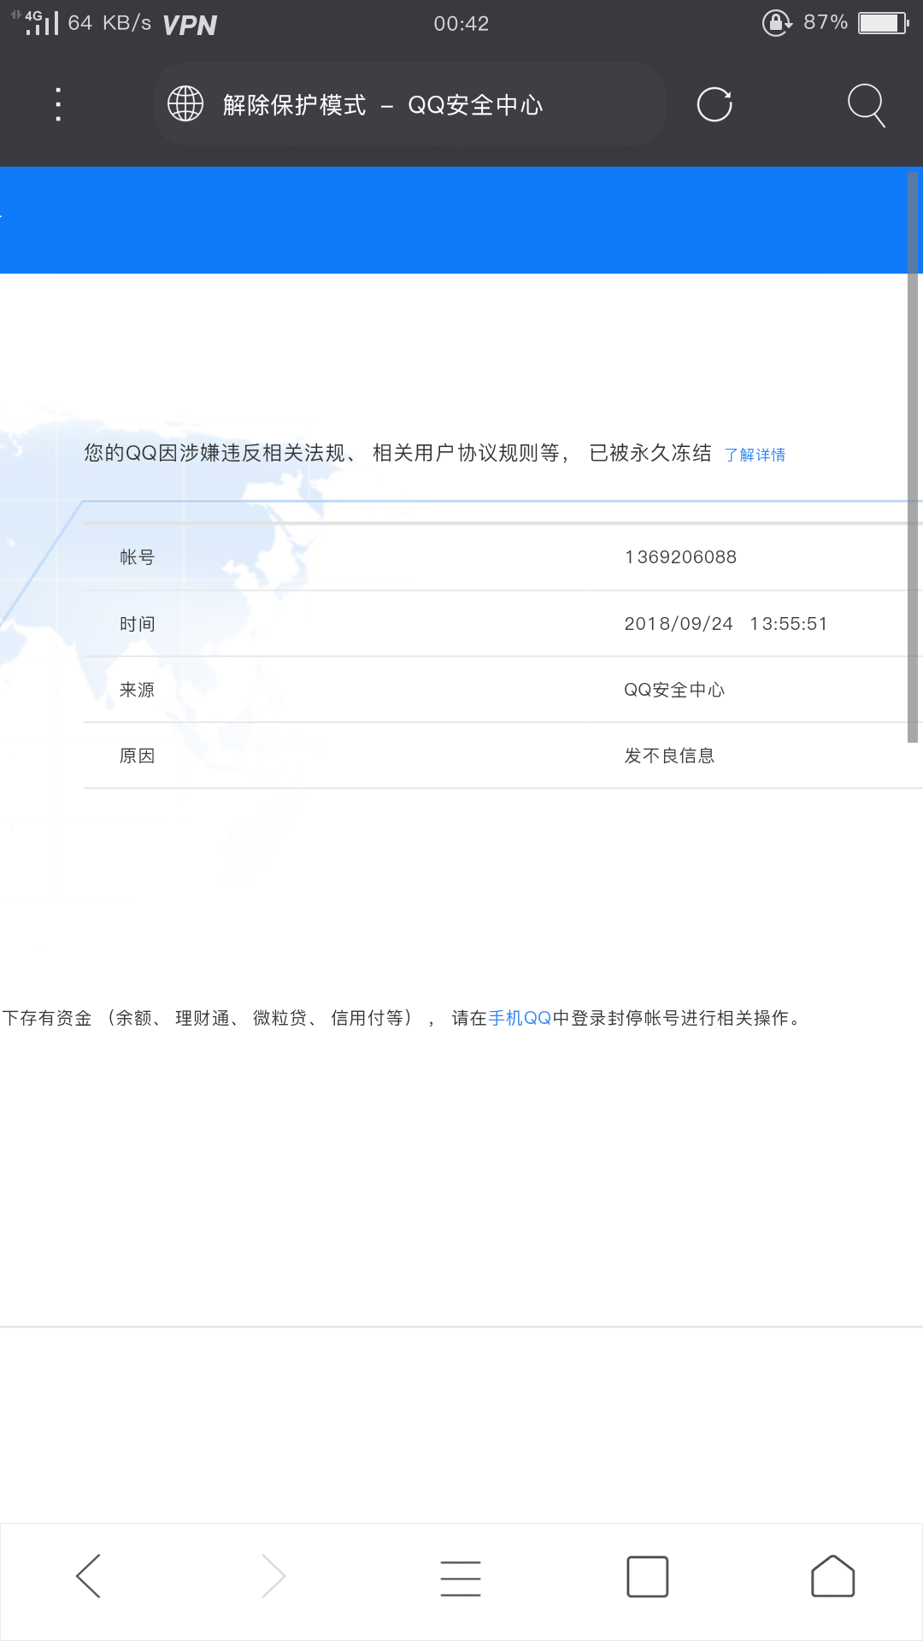Tap the globe icon in address bar

point(185,104)
